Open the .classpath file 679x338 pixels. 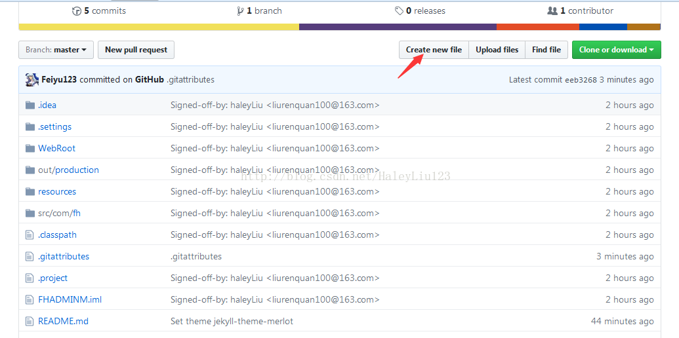point(57,235)
